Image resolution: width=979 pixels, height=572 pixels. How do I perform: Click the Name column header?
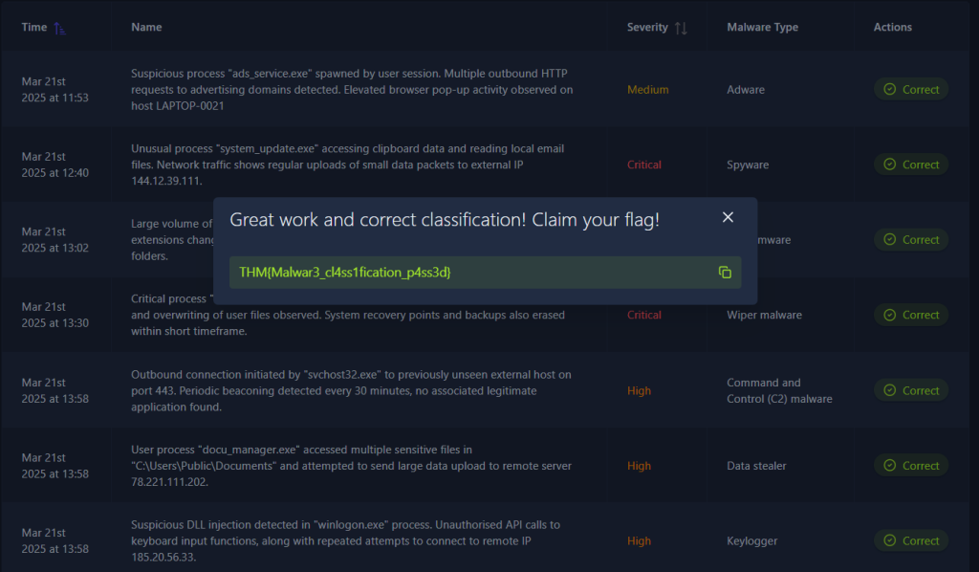pos(146,28)
